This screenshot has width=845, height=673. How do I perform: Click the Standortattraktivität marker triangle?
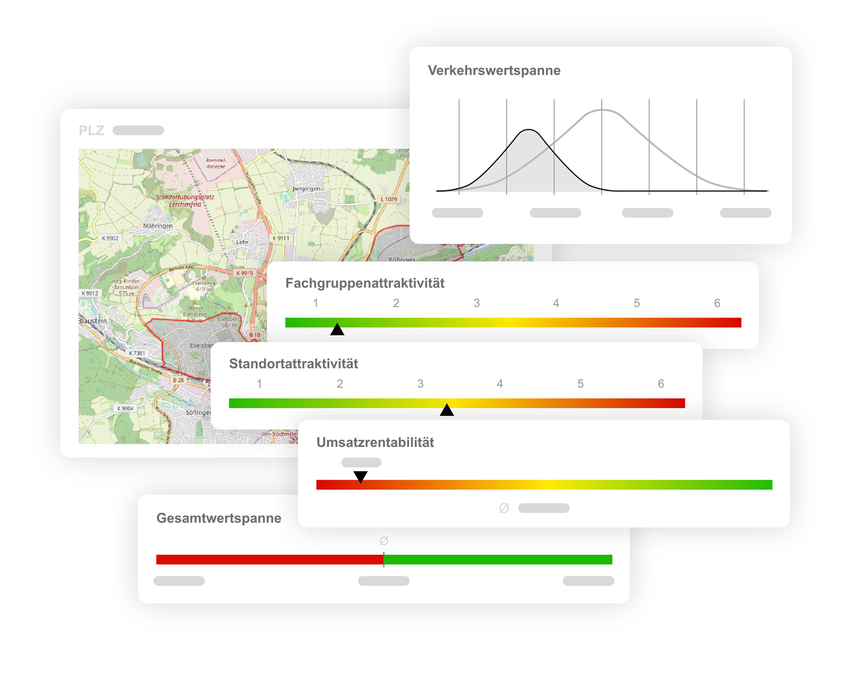(x=447, y=410)
